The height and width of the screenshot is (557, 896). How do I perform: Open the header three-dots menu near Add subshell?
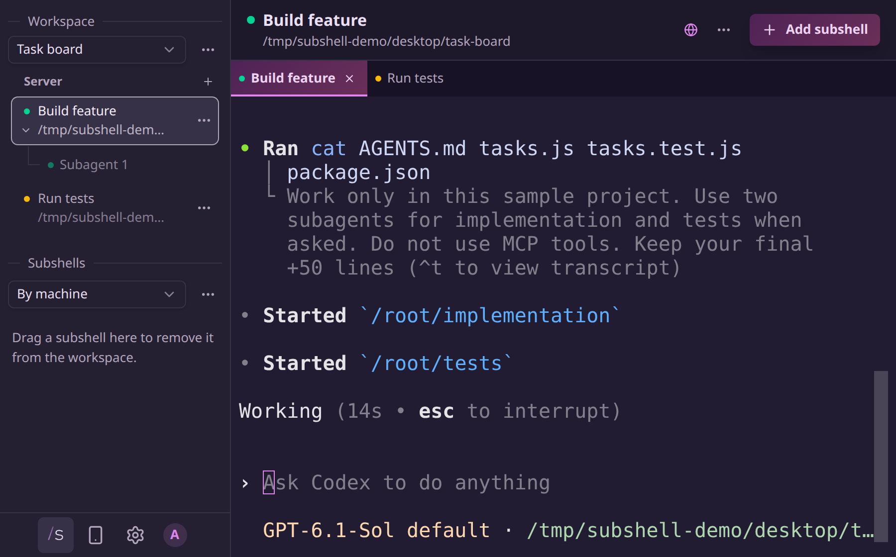click(x=724, y=30)
